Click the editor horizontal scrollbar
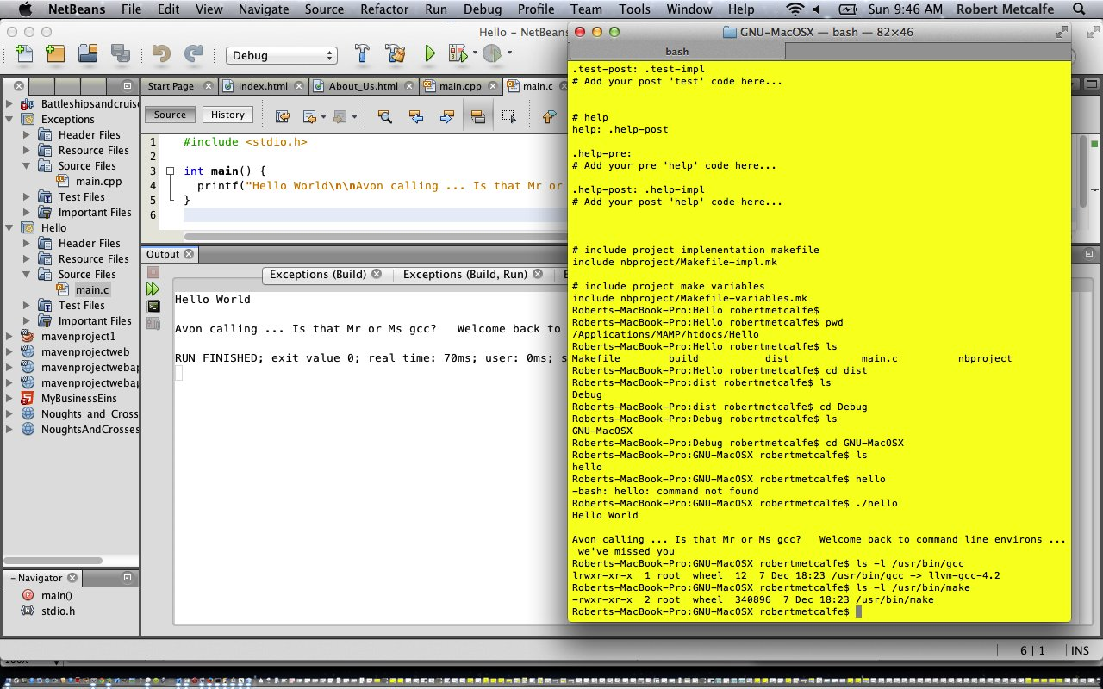 [374, 236]
